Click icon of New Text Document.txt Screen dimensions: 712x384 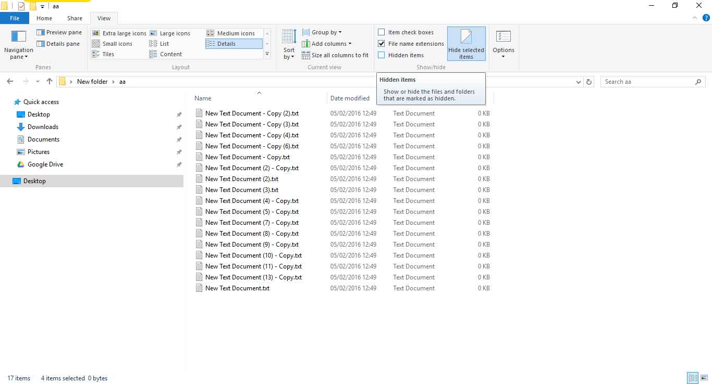(199, 288)
